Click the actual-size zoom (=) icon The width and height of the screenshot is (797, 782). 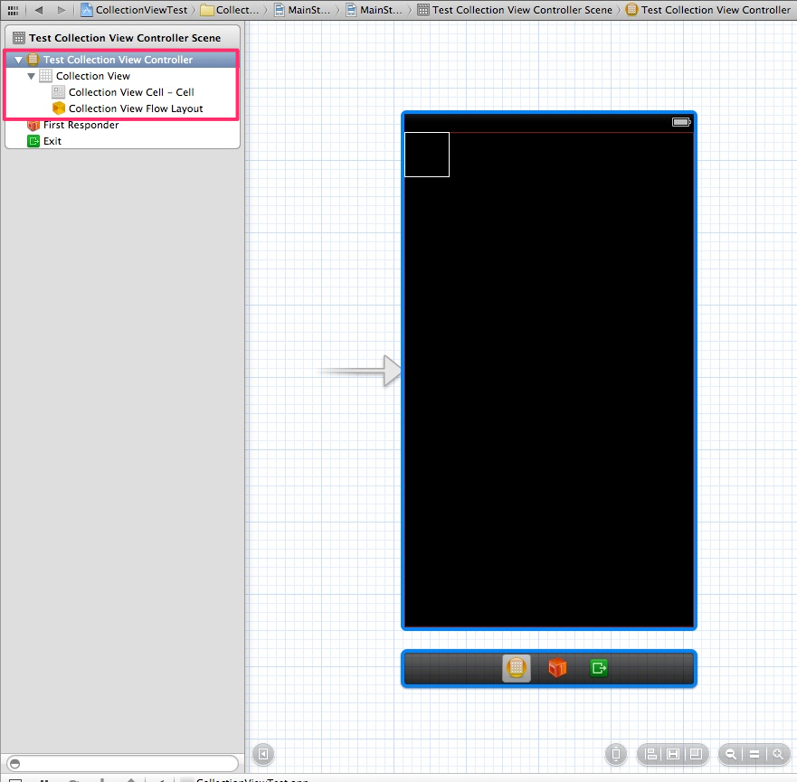click(754, 754)
